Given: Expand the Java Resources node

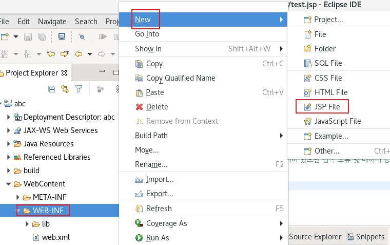Looking at the screenshot, I should (x=8, y=144).
